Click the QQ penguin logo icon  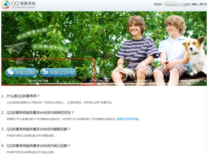[6, 5]
